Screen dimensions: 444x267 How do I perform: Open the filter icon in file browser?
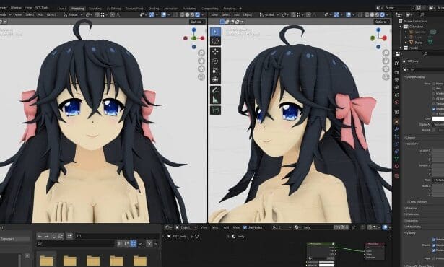(149, 243)
